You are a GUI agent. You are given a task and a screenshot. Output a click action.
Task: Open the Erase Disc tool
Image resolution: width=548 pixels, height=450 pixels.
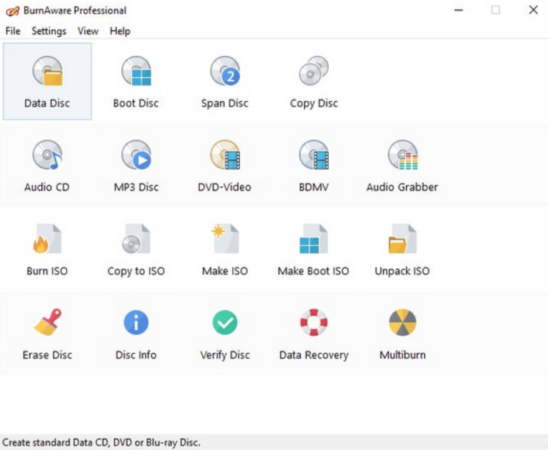click(x=47, y=333)
